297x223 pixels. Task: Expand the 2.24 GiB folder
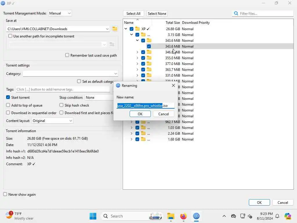pos(131,133)
